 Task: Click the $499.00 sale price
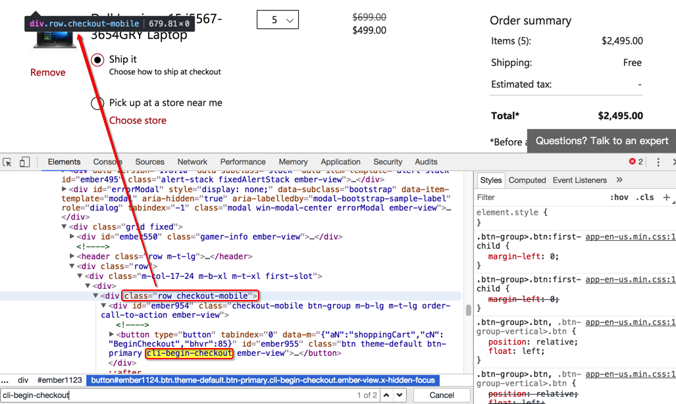pos(369,30)
